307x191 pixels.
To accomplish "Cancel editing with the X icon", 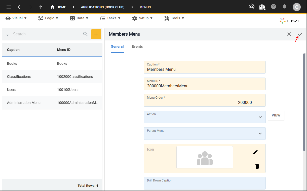I will tap(289, 34).
